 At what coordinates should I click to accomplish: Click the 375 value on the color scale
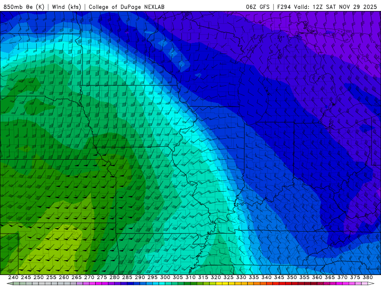point(355,277)
